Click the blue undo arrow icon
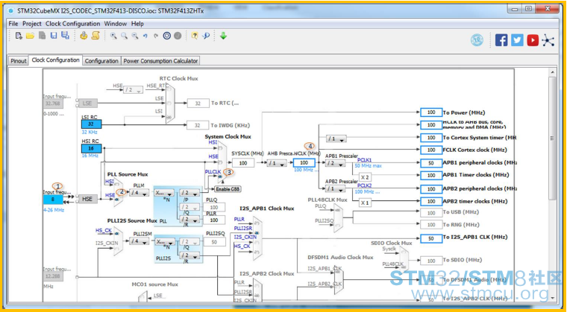This screenshot has height=312, width=567. (x=145, y=36)
